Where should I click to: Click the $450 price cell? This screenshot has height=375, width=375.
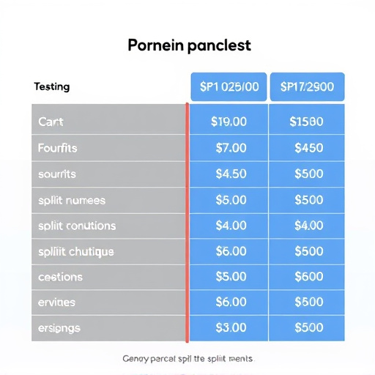point(307,148)
